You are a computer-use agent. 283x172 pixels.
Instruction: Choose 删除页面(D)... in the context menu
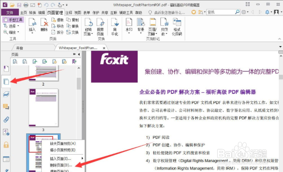[61, 165]
